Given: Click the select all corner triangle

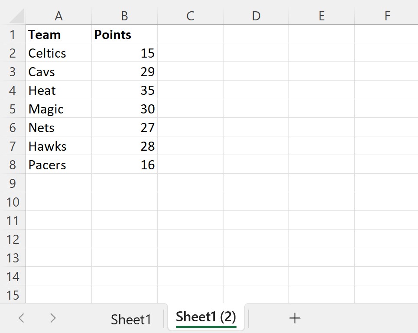Looking at the screenshot, I should click(16, 16).
